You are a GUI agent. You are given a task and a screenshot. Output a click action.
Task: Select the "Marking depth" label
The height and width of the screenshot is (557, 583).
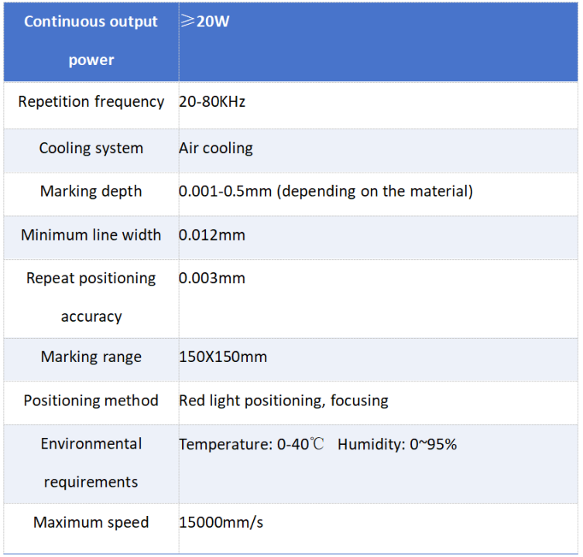[x=91, y=191]
